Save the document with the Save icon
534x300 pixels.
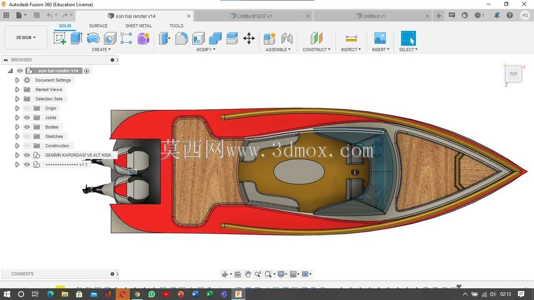pos(36,16)
